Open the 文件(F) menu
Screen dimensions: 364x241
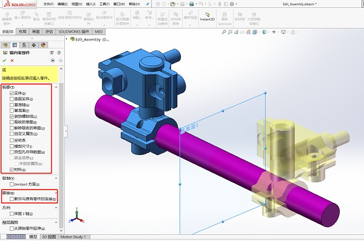(x=49, y=4)
